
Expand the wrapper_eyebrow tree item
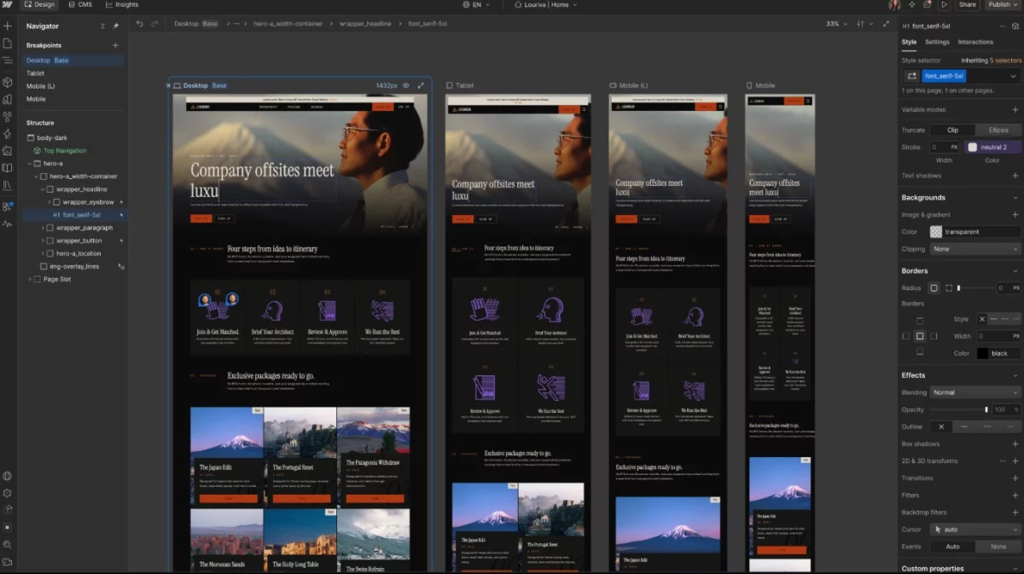(50, 202)
